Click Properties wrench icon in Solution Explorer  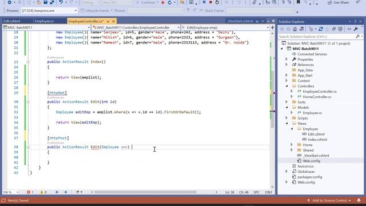pos(356,29)
